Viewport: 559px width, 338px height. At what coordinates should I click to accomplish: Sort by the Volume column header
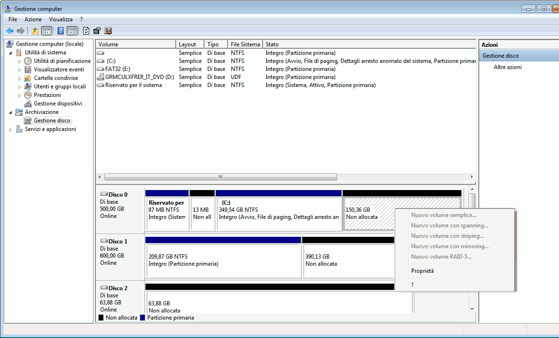click(136, 44)
